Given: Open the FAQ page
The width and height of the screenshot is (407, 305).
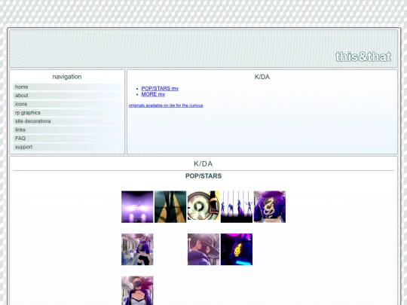Looking at the screenshot, I should [x=67, y=139].
